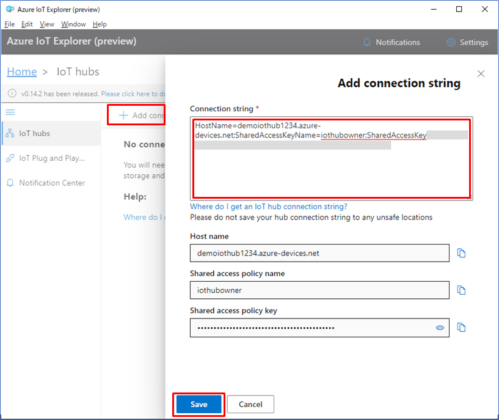Click the Notifications bell icon
The image size is (499, 420).
(366, 42)
